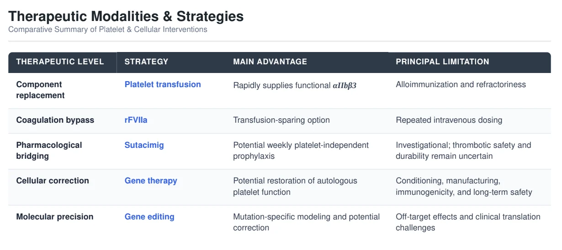Click the Coagulation bypass row label

tap(55, 120)
